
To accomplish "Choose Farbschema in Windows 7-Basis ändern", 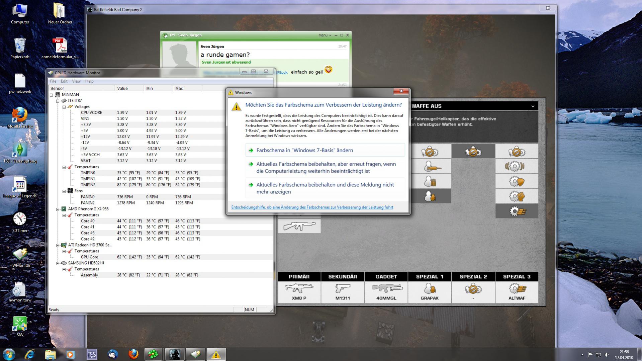I will click(325, 150).
